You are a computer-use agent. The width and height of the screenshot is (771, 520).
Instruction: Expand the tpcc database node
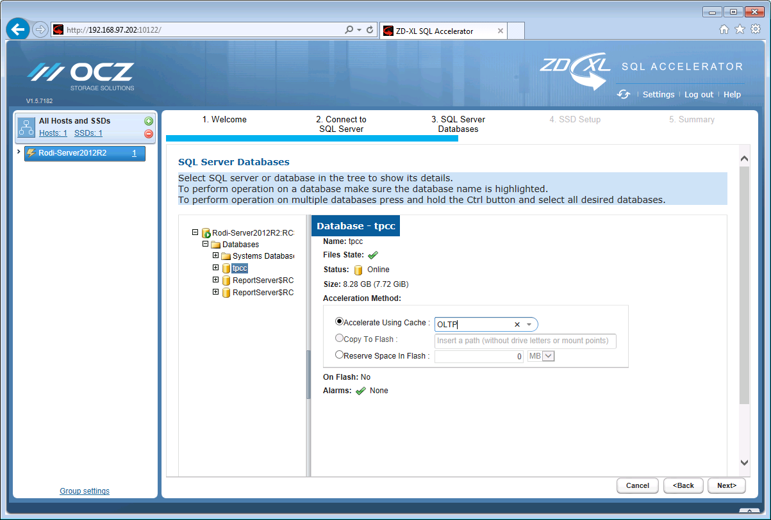(x=215, y=268)
